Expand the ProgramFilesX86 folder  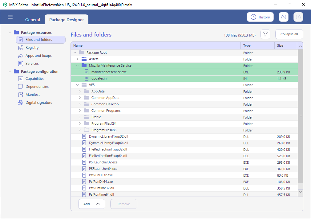click(80, 130)
